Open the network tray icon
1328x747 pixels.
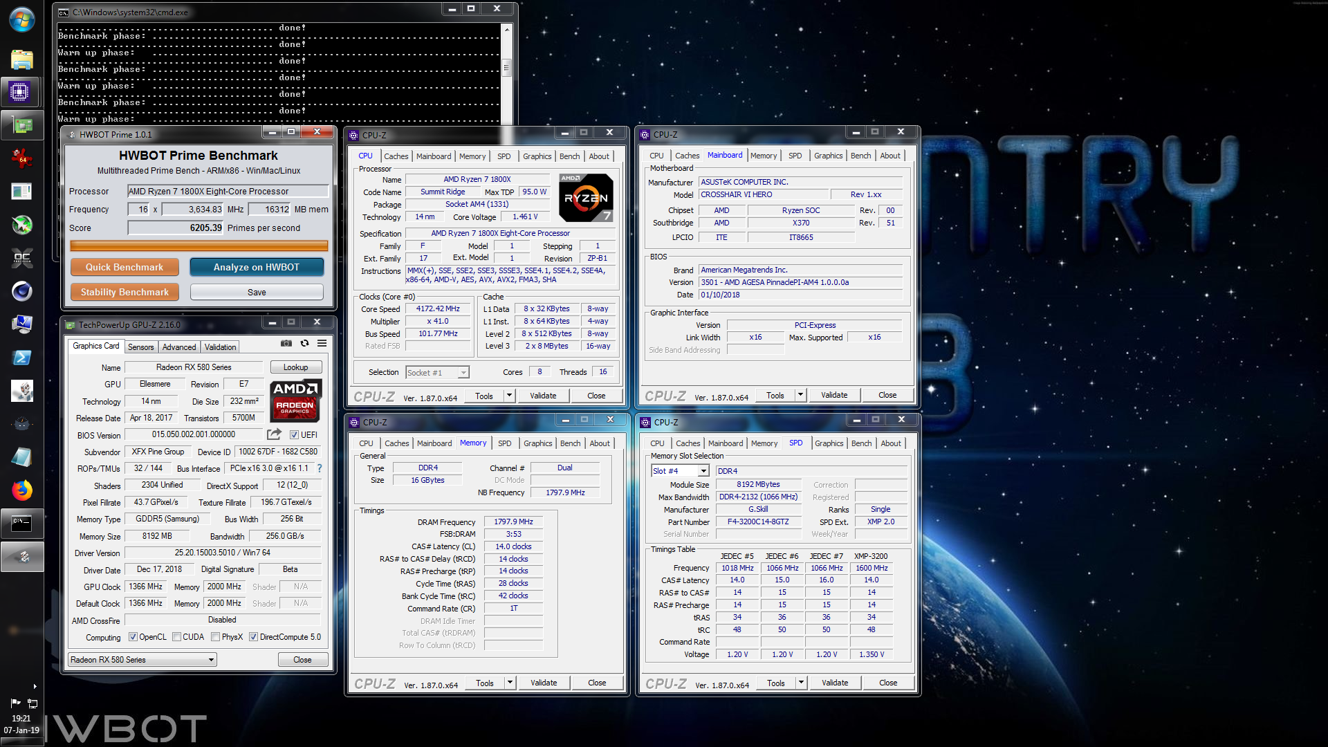[x=33, y=703]
